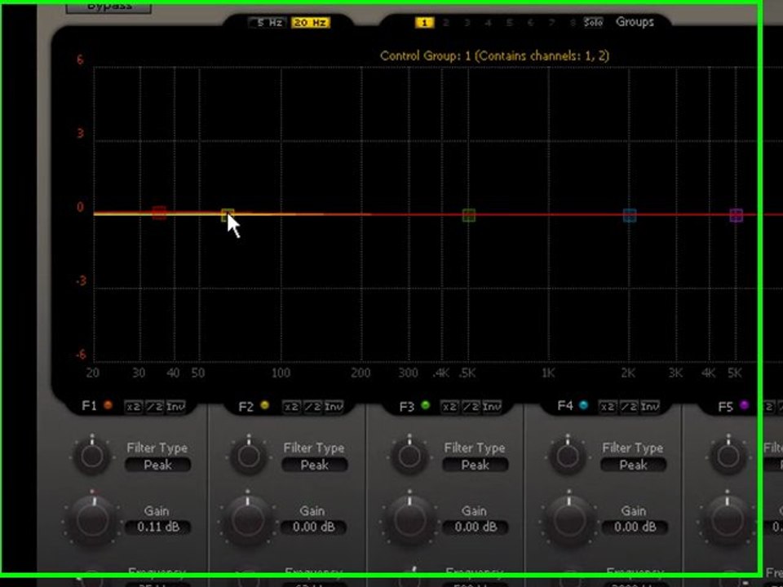Toggle the green enable dot for F3
Viewport: 783px width, 587px height.
pos(426,405)
